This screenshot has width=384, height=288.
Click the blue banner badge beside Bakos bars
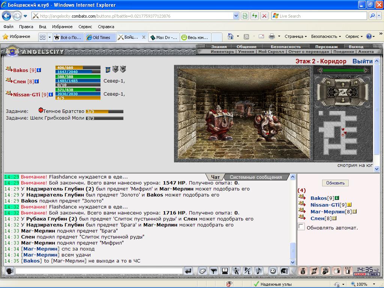coord(108,69)
